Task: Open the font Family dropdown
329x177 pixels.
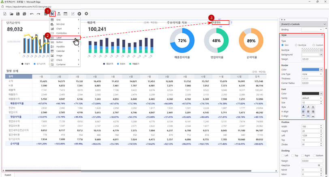Action: click(313, 98)
